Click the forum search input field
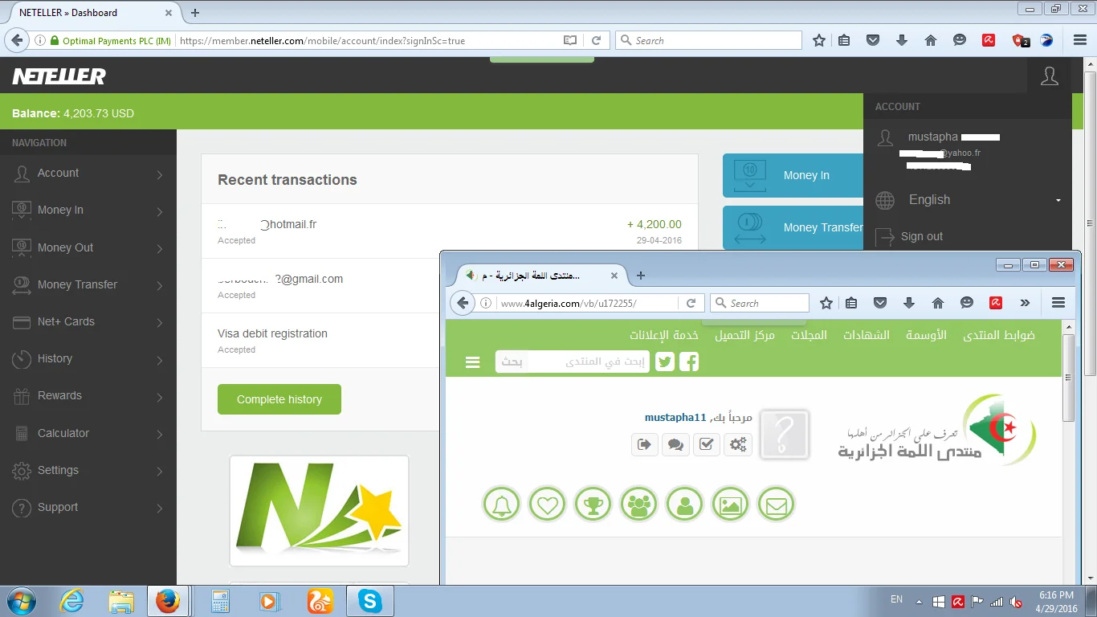The height and width of the screenshot is (617, 1097). pos(572,362)
